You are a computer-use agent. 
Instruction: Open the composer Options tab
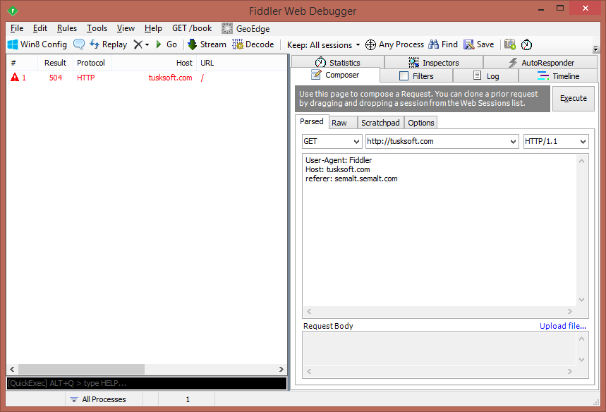click(421, 123)
